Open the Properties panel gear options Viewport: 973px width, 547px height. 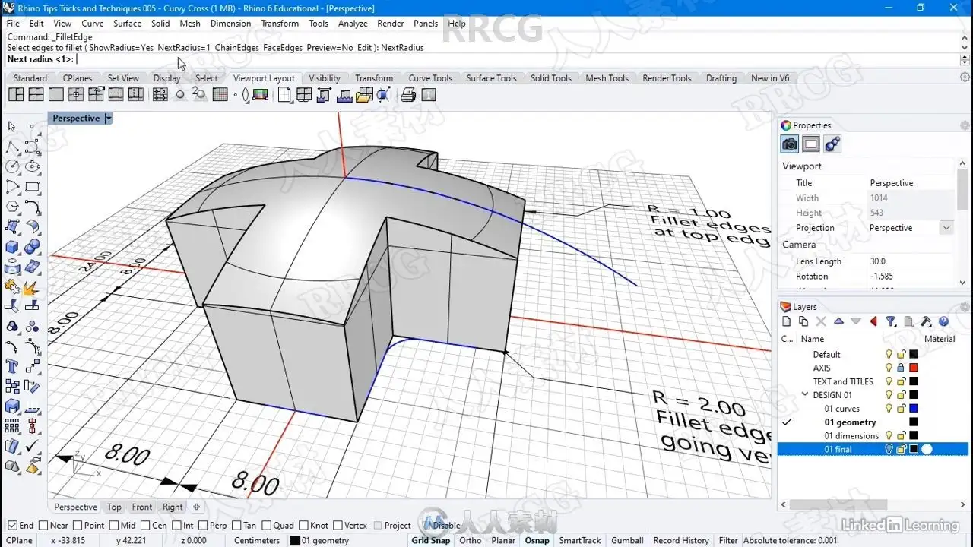(x=965, y=125)
